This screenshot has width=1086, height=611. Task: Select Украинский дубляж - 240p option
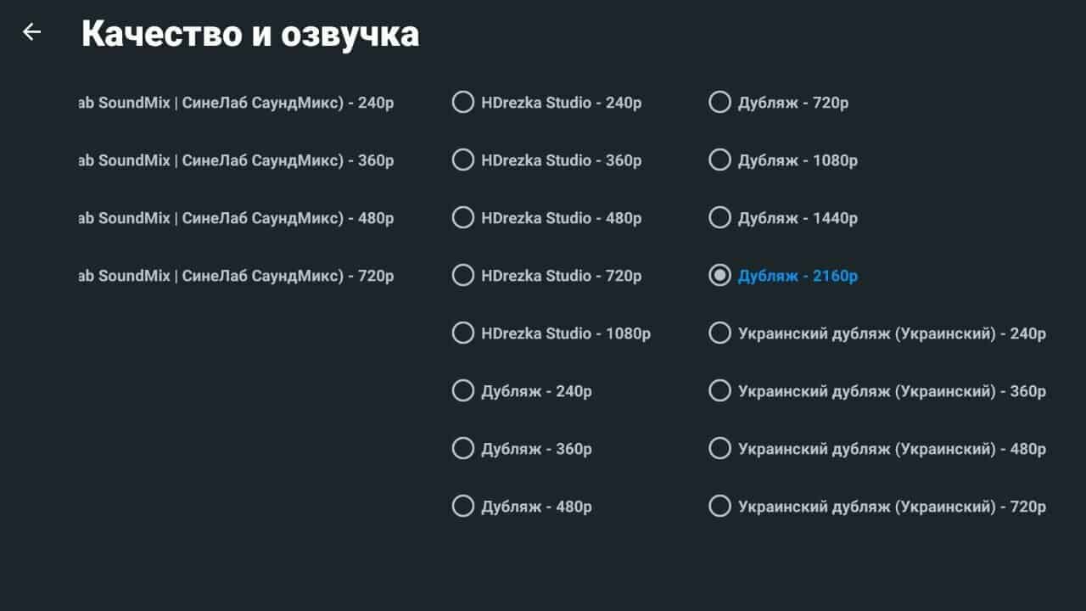coord(719,334)
